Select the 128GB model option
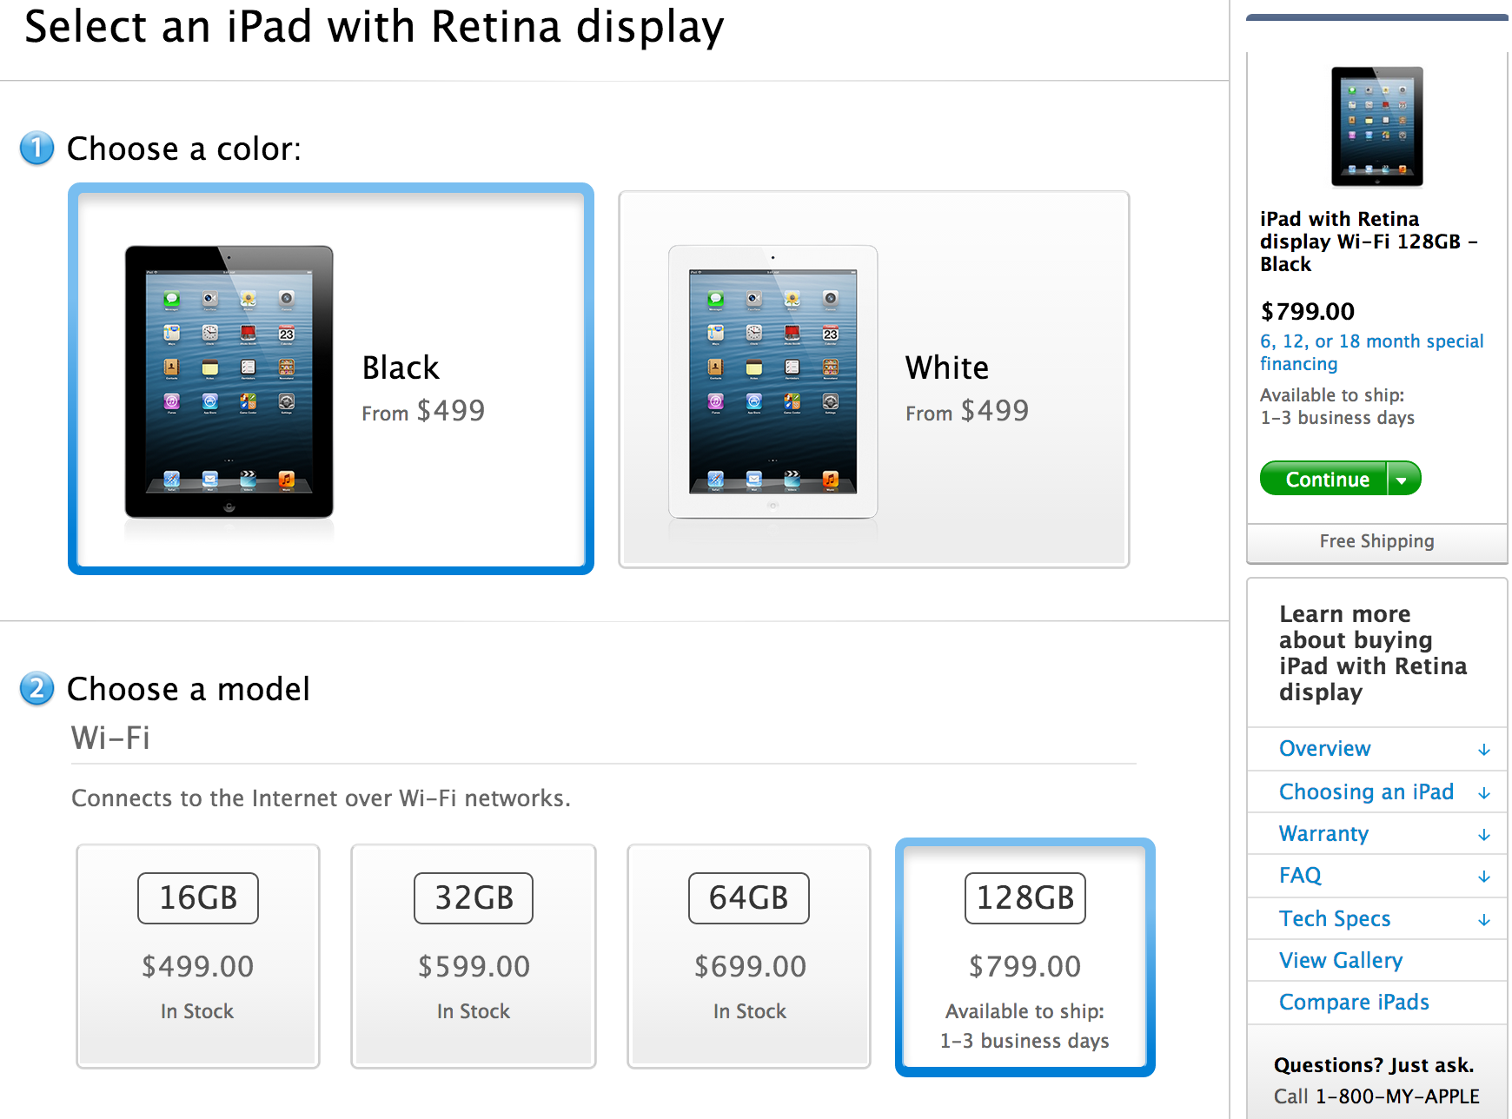Viewport: 1512px width, 1119px height. 1025,956
